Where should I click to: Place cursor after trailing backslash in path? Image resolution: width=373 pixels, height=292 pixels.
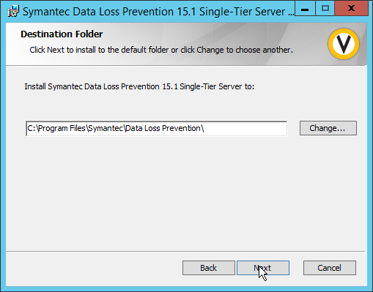point(205,128)
